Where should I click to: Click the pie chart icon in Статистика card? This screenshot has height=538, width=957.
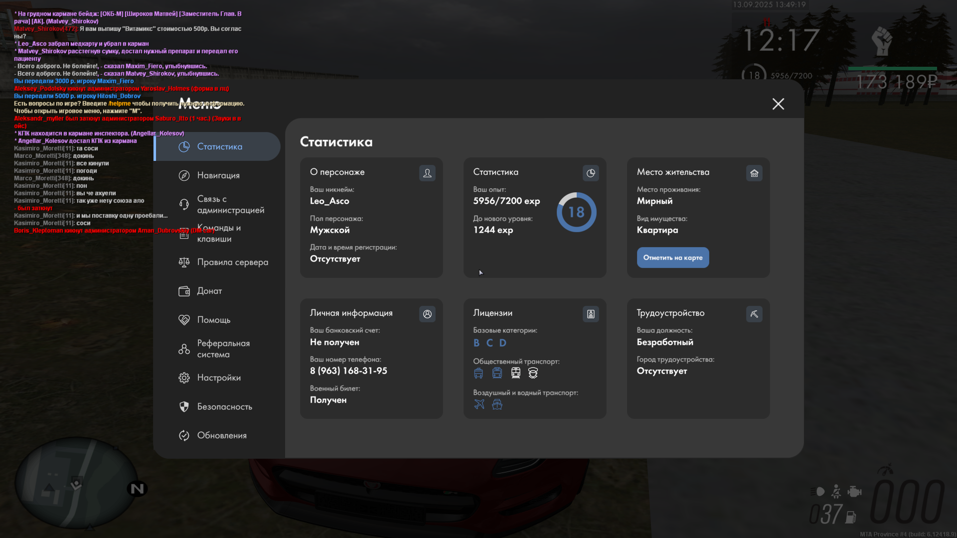pyautogui.click(x=591, y=173)
